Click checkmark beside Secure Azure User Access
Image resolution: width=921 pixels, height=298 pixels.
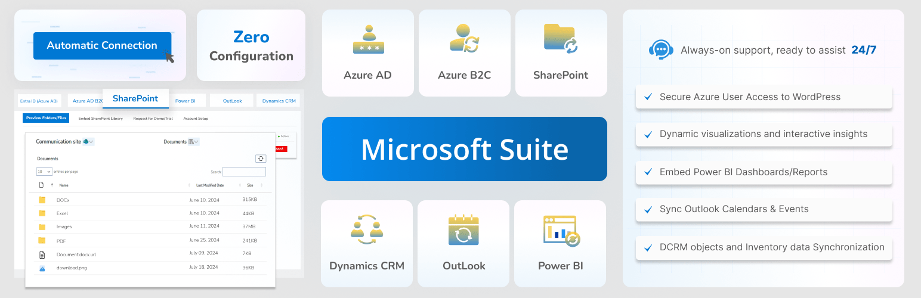(x=648, y=97)
